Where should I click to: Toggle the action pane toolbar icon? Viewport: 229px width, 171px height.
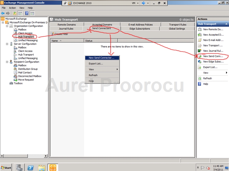[32, 13]
